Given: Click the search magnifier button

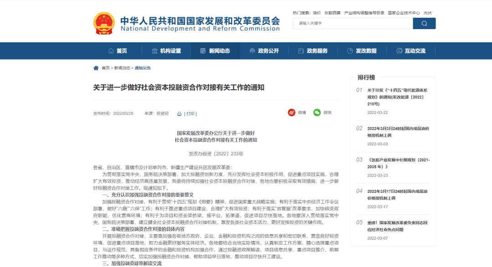Looking at the screenshot, I should 424,23.
